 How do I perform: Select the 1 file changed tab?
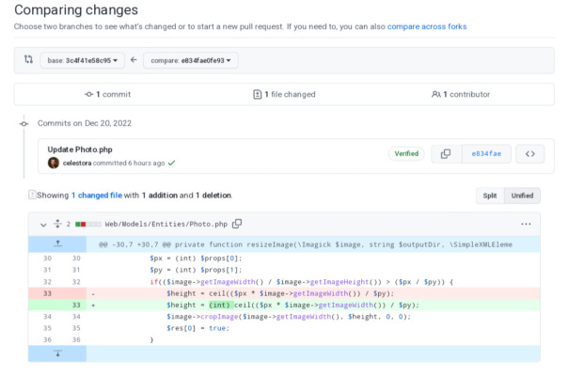click(x=283, y=94)
